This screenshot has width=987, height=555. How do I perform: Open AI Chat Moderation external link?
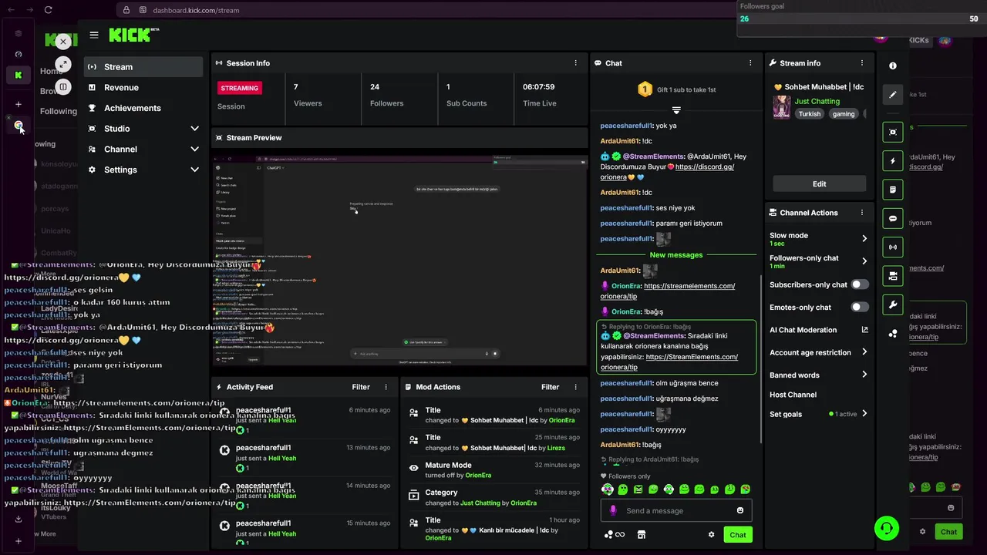click(x=864, y=330)
